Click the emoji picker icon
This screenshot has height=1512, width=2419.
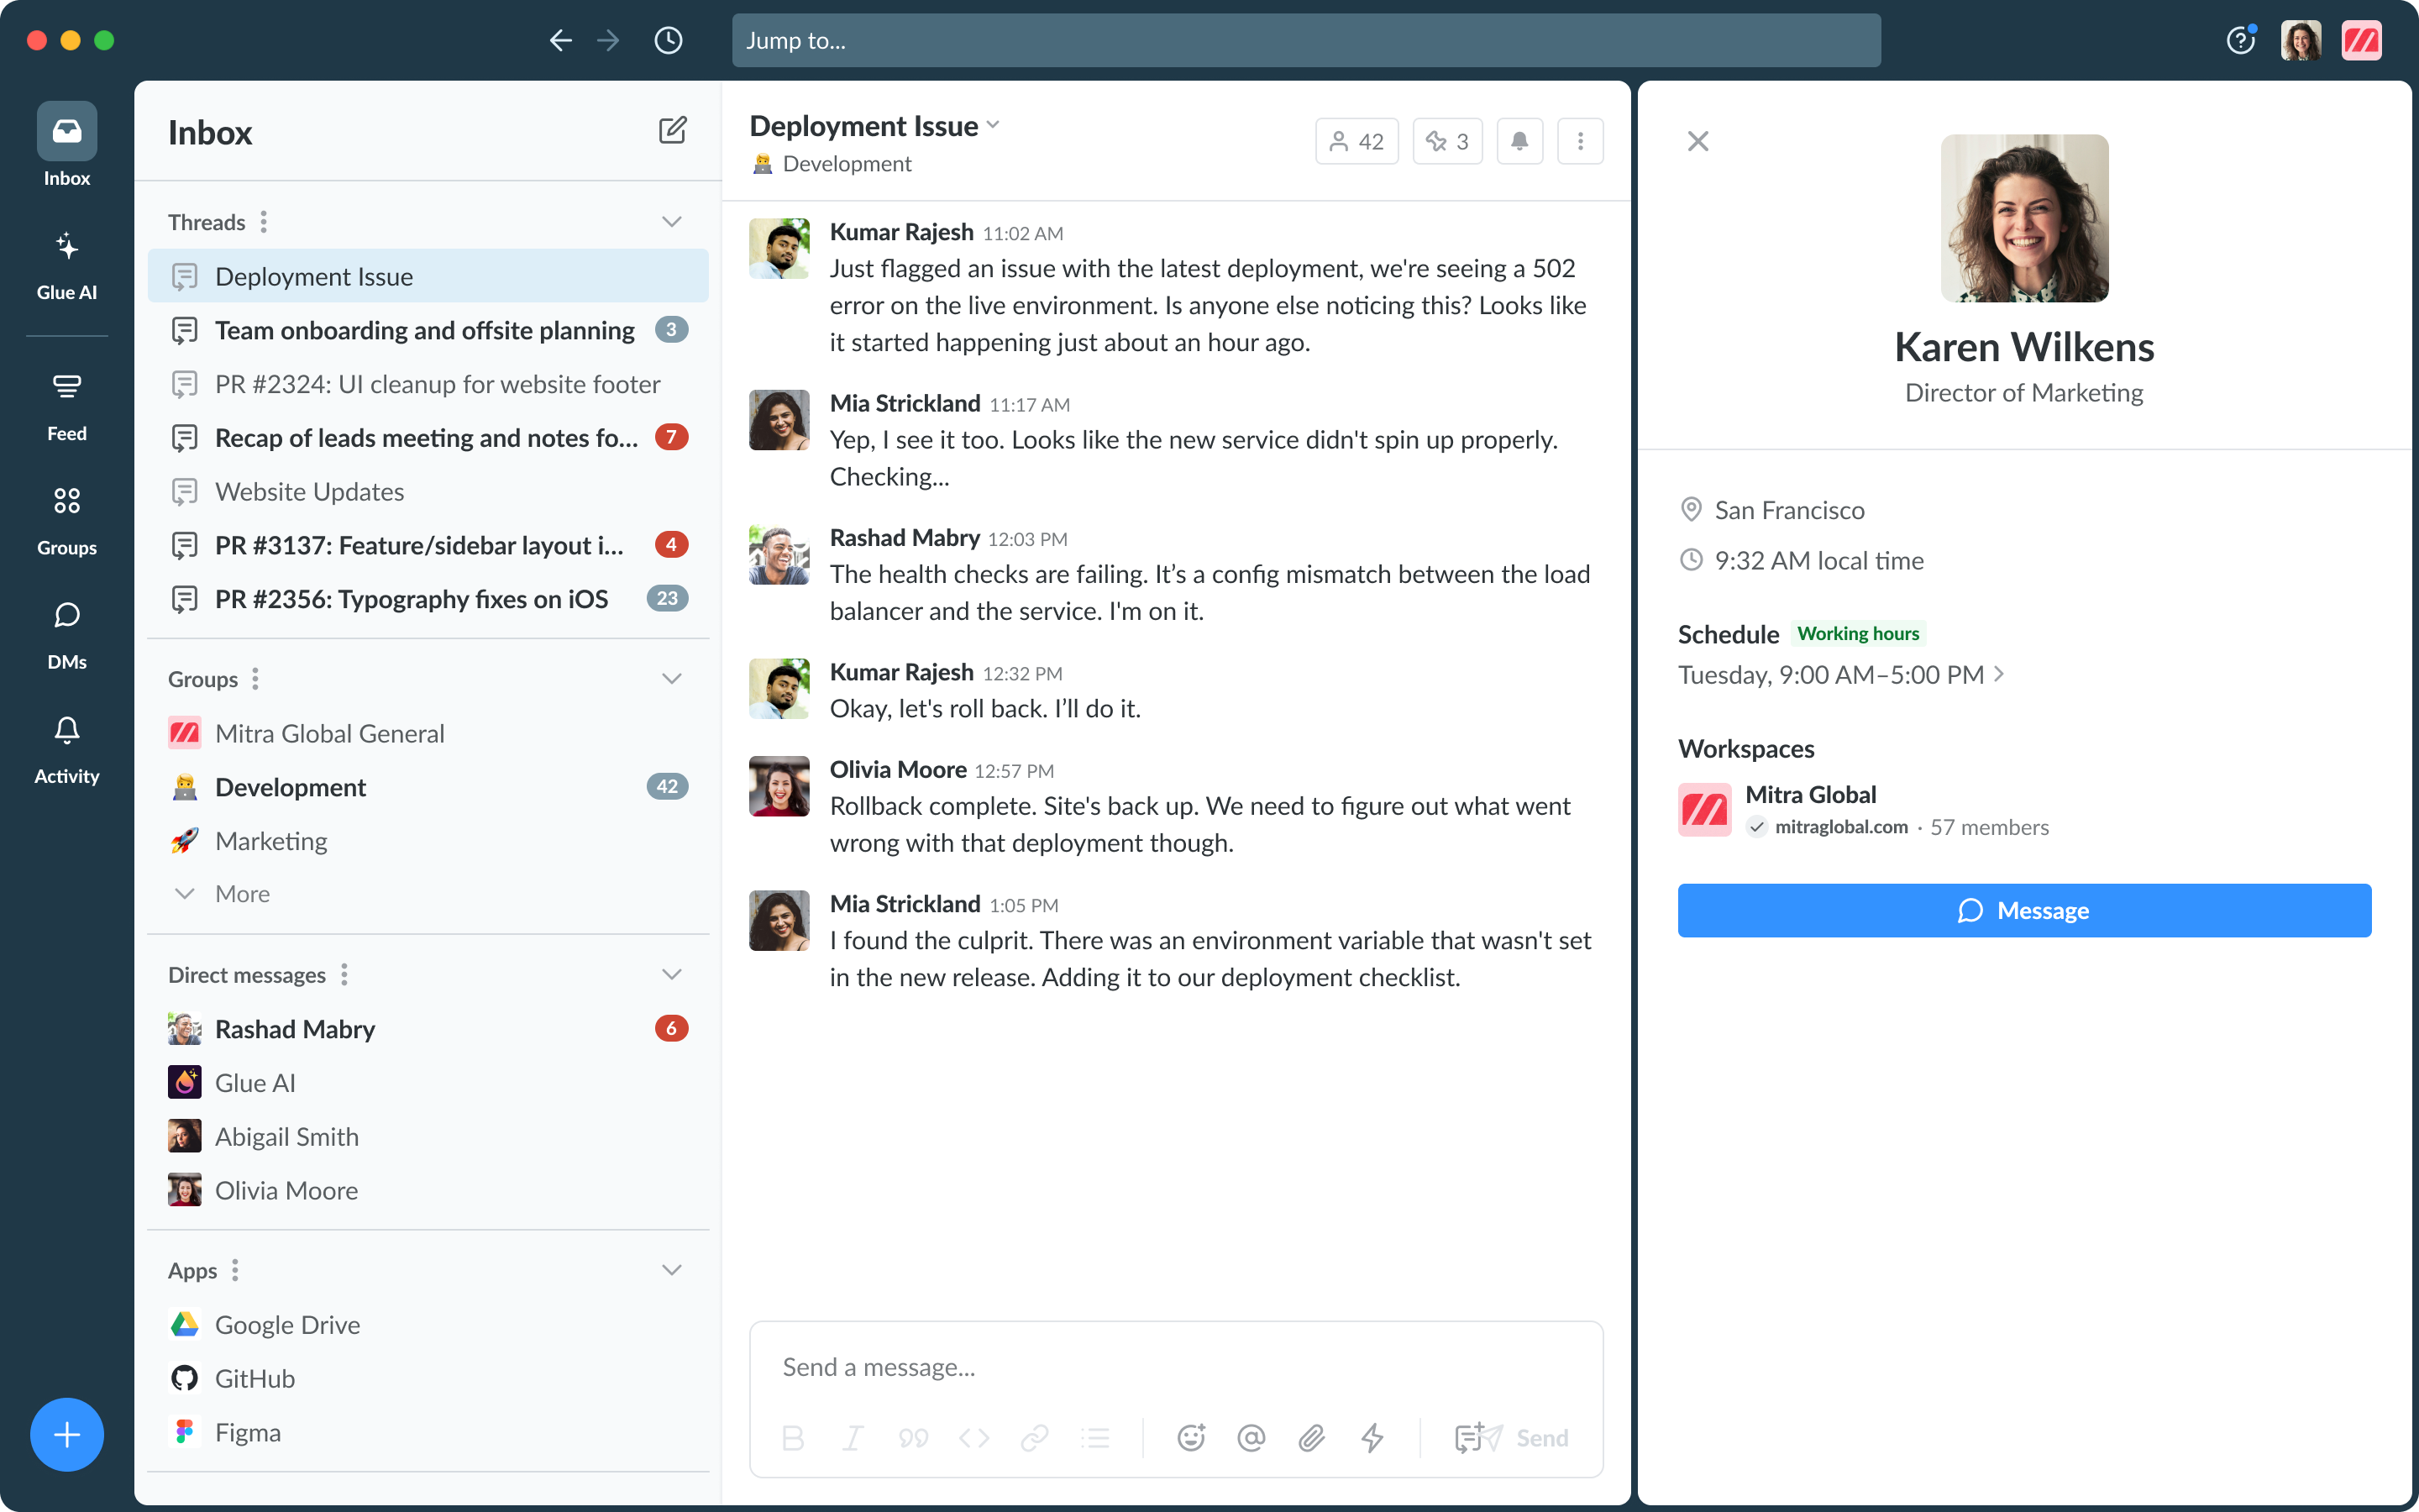tap(1190, 1437)
